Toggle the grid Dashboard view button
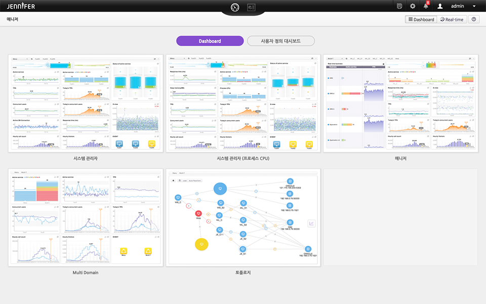 coord(421,19)
